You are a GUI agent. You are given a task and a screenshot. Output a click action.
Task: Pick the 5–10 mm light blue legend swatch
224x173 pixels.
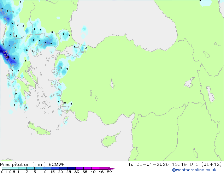[39, 168]
